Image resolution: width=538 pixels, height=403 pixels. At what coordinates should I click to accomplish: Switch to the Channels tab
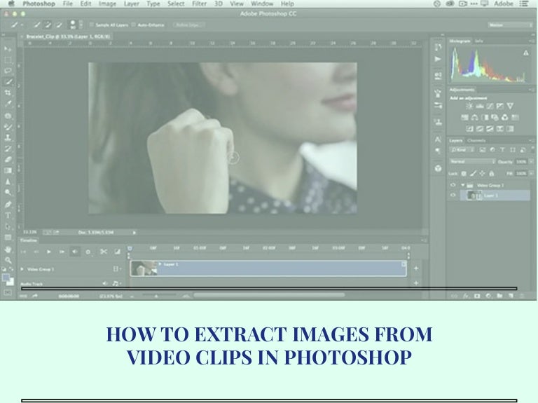click(x=476, y=140)
